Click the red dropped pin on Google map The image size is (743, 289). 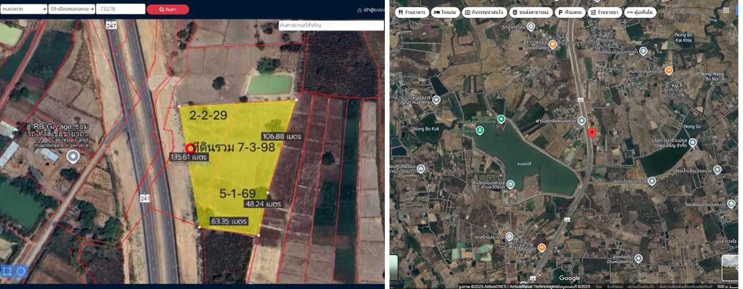pos(592,133)
